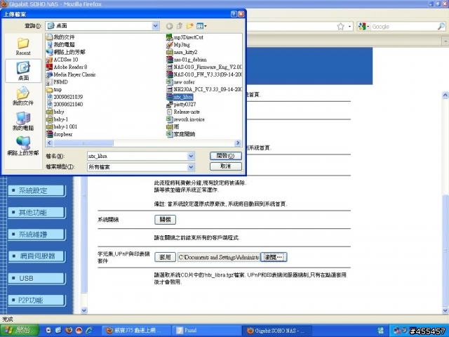Switch to Pnmd taskbar window
The width and height of the screenshot is (449, 337).
coord(207,331)
